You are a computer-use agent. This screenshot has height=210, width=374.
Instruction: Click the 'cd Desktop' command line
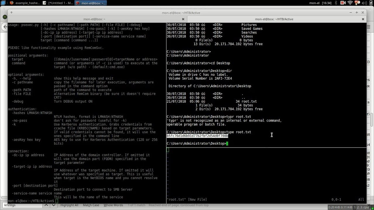point(198,63)
